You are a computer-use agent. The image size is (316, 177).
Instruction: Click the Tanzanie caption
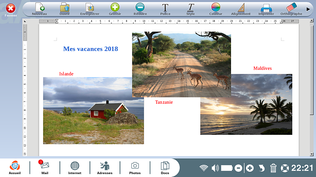click(164, 102)
